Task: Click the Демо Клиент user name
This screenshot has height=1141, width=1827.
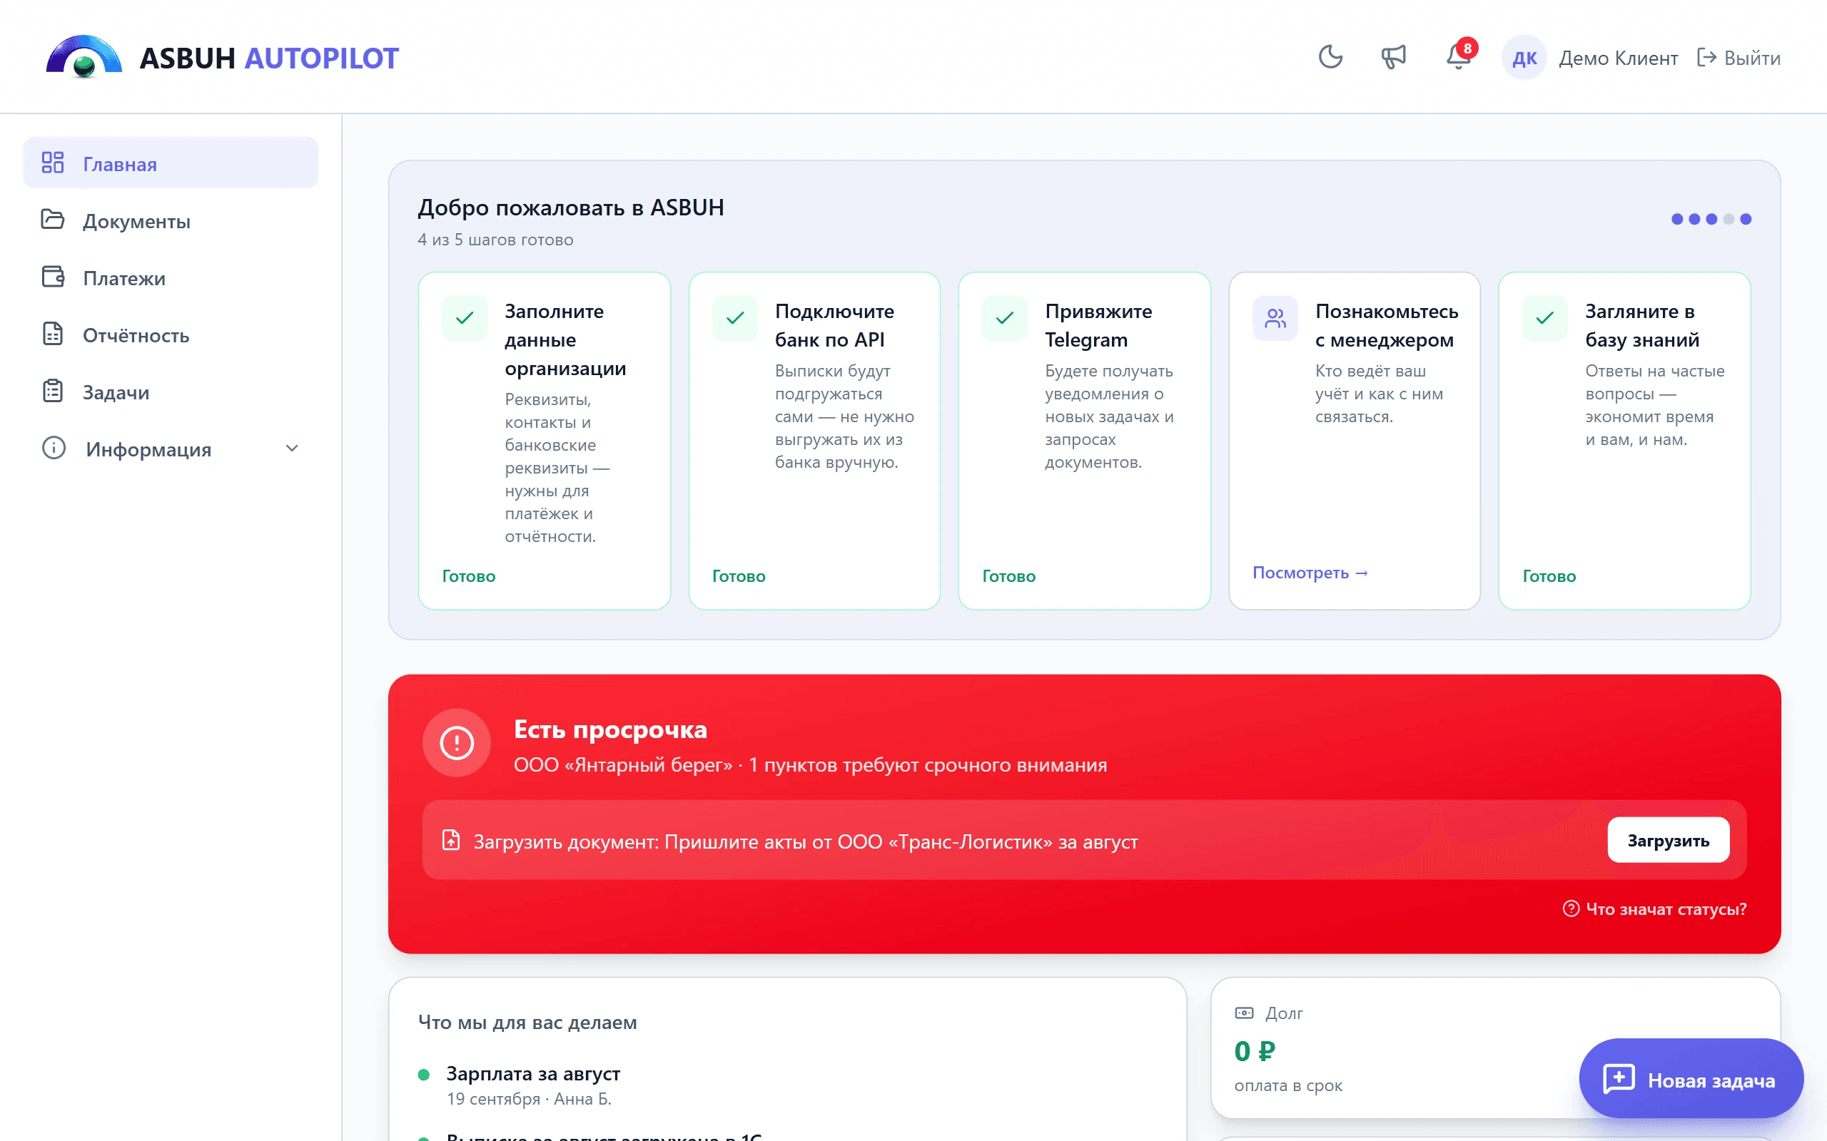Action: 1618,58
